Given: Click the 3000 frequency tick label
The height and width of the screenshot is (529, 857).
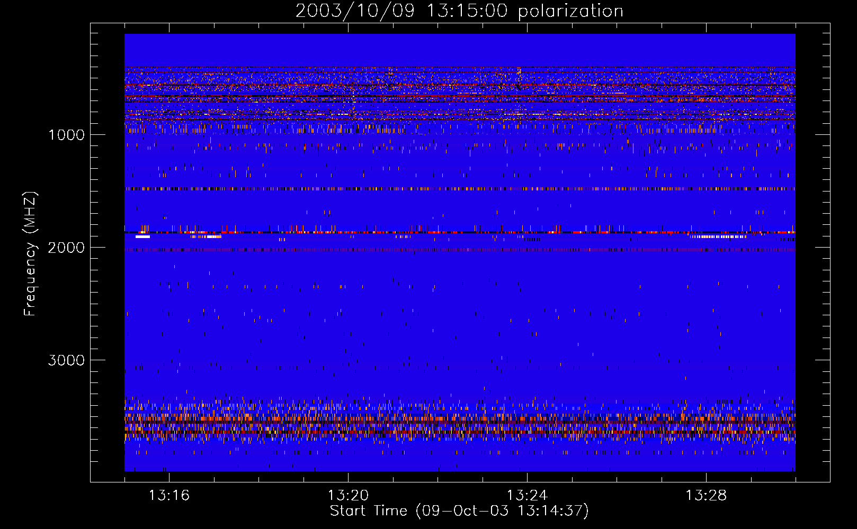Looking at the screenshot, I should pos(66,360).
